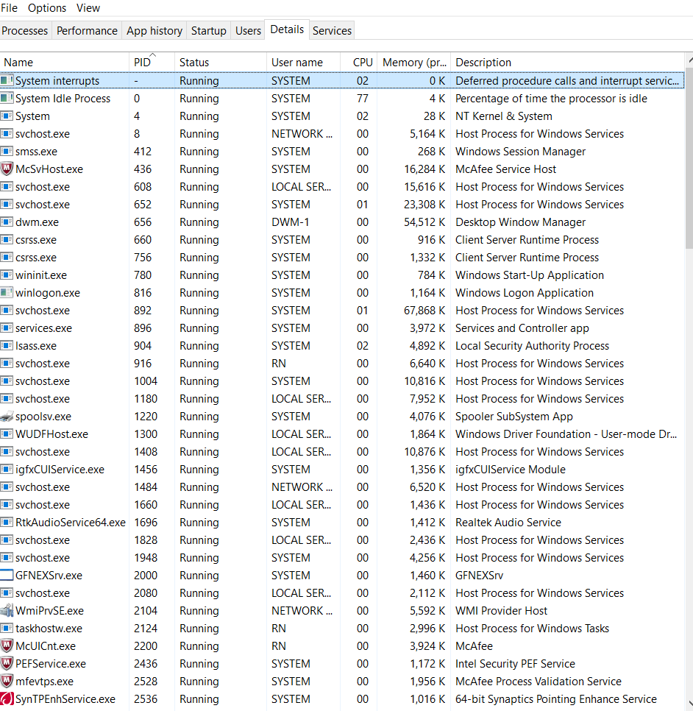Screen dimensions: 693x711
Task: Click the wininit.exe process icon
Action: tap(7, 275)
